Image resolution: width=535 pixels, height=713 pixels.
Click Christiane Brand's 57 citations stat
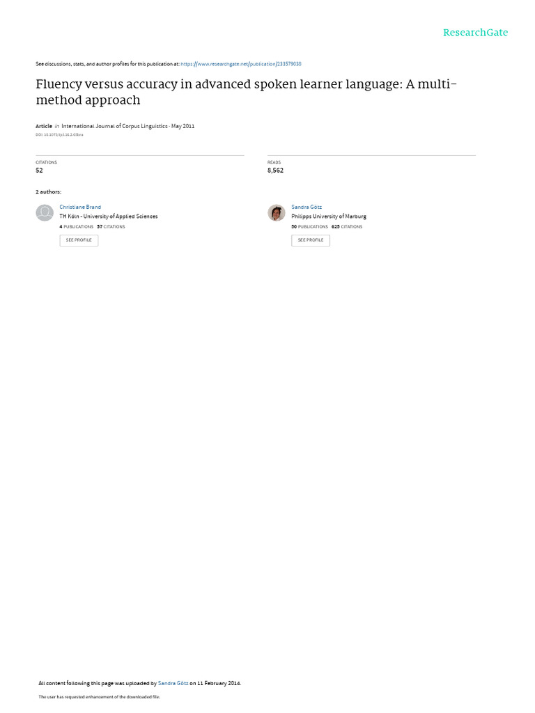111,226
